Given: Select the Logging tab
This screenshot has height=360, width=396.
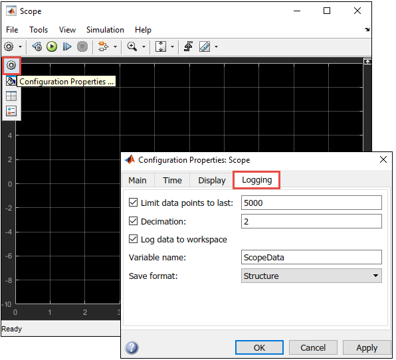Looking at the screenshot, I should [256, 180].
